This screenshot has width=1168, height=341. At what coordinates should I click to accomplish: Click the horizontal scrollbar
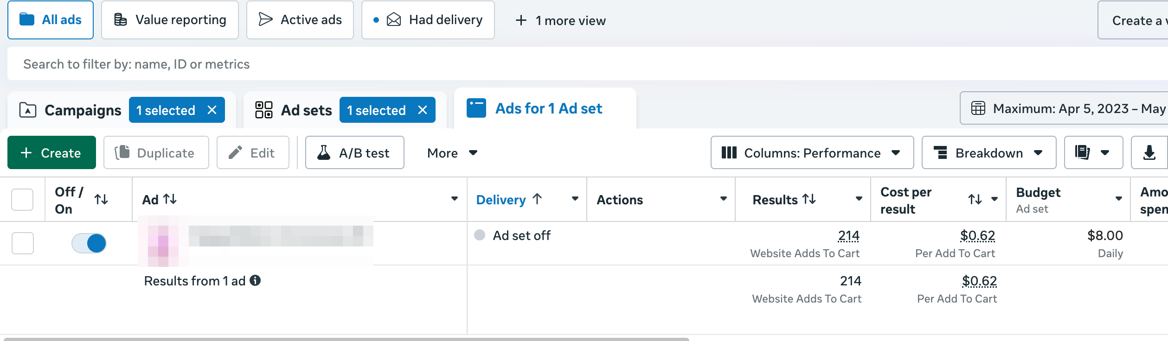pos(347,339)
